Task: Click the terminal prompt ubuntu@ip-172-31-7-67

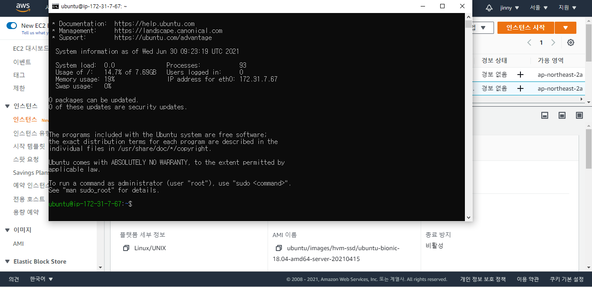Action: pos(86,204)
